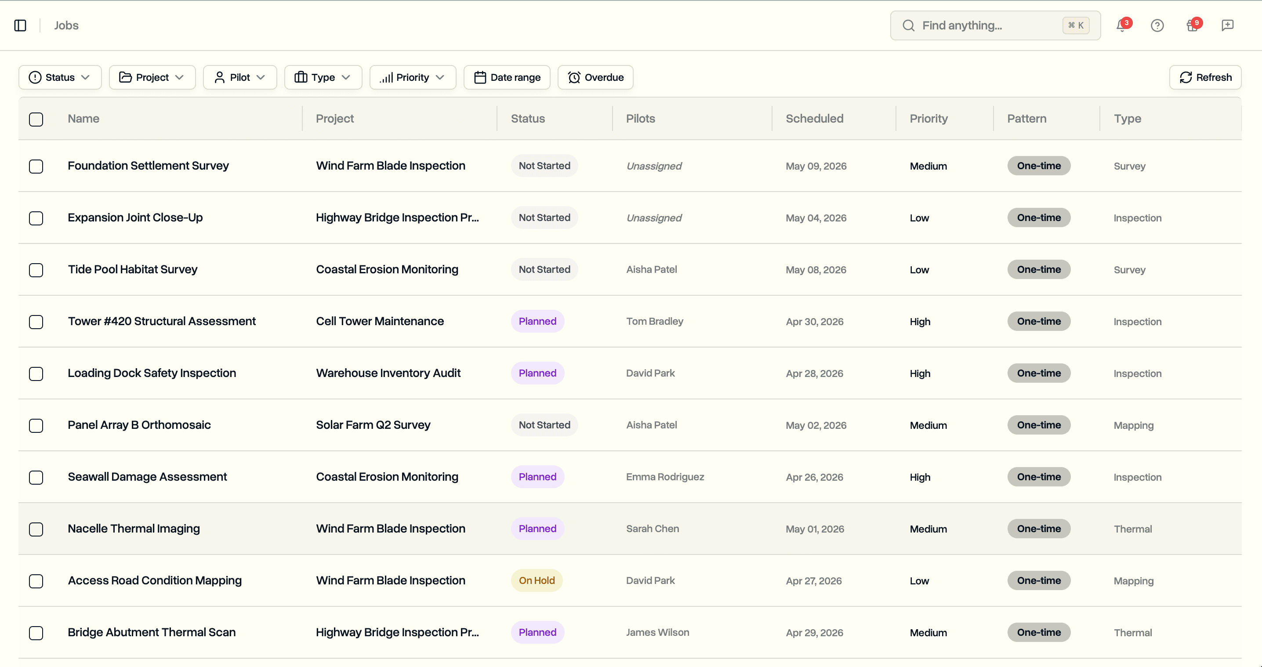Open the Pilot filter dropdown
Screen dimensions: 1262x667
pyautogui.click(x=239, y=77)
